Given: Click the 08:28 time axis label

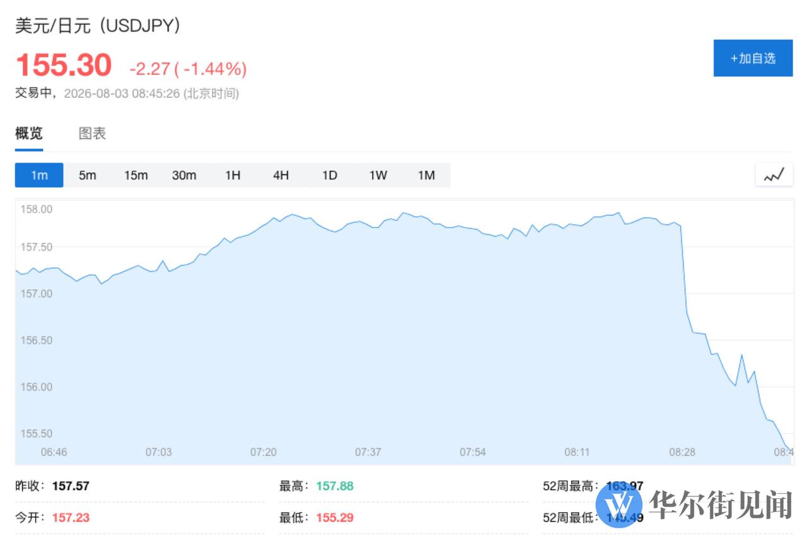Looking at the screenshot, I should point(682,452).
